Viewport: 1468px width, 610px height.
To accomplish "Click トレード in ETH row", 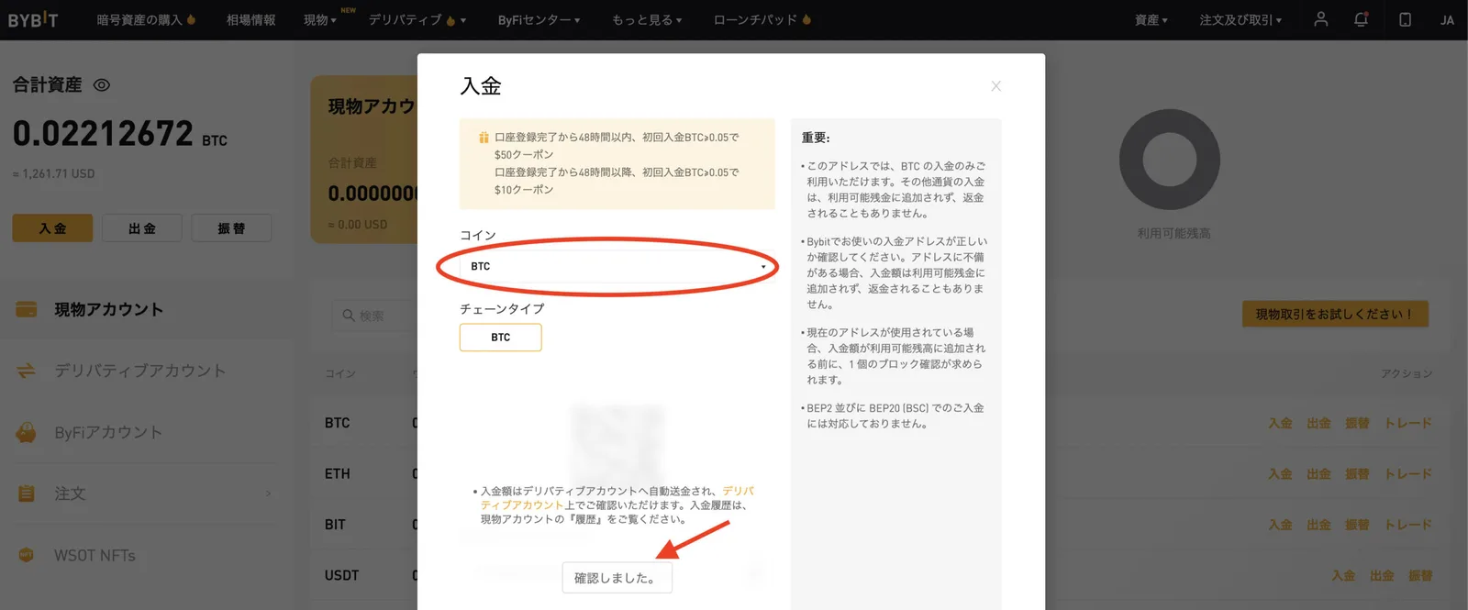I will click(x=1408, y=474).
